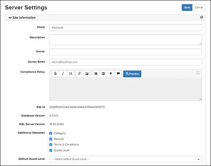Open the help icon for Site Information
211x166 pixels.
202,17
